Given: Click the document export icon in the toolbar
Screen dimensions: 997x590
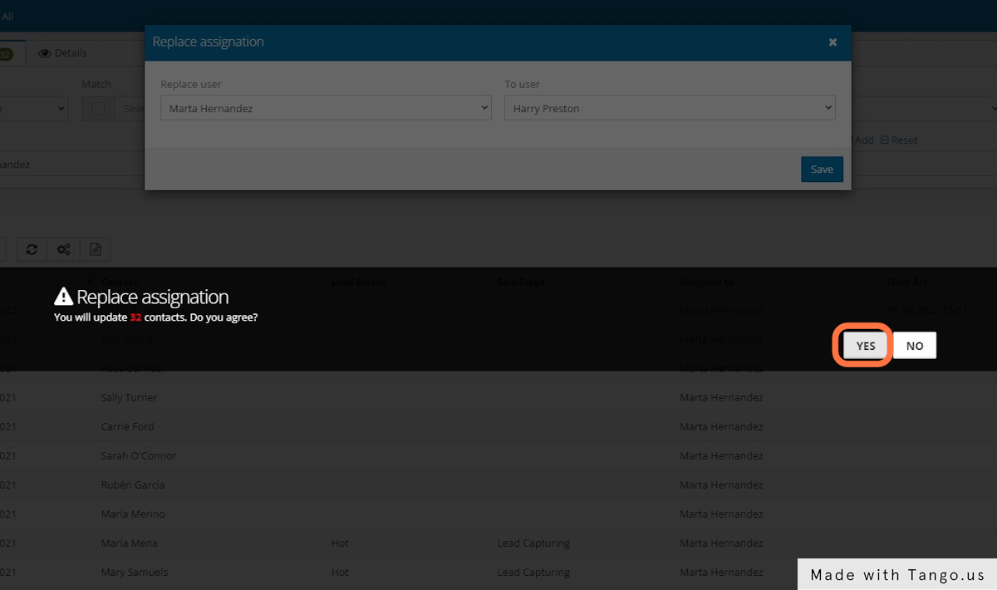Looking at the screenshot, I should [96, 249].
